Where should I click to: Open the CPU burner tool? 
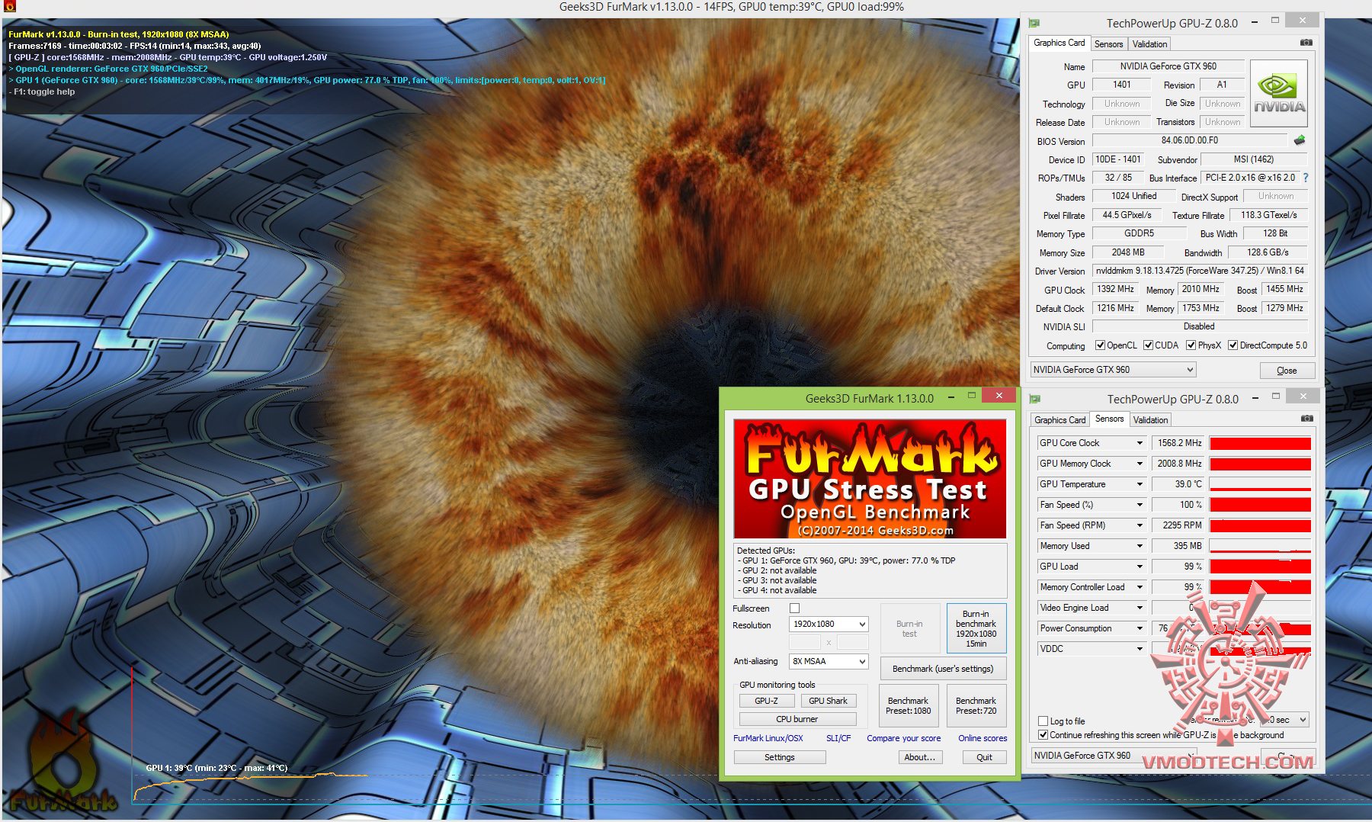point(797,719)
